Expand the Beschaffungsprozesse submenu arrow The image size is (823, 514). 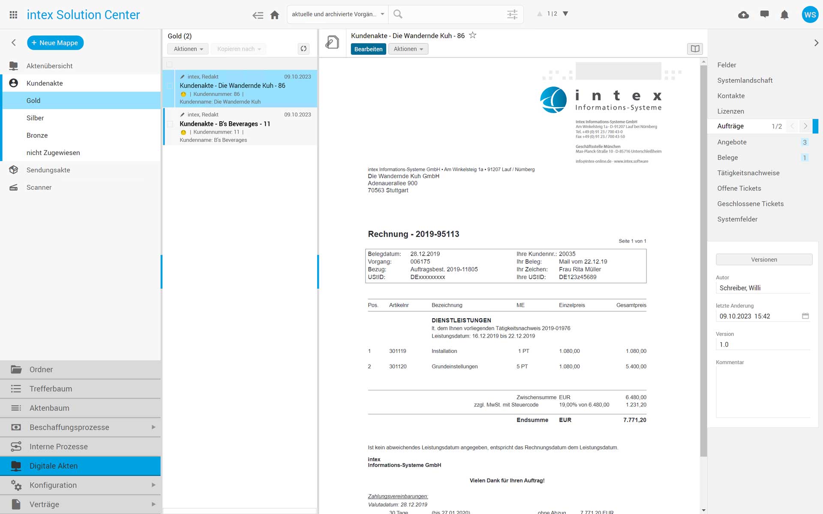coord(153,427)
